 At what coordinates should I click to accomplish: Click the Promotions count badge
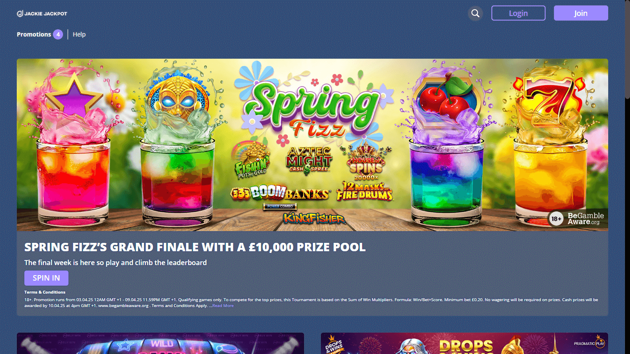pyautogui.click(x=58, y=34)
